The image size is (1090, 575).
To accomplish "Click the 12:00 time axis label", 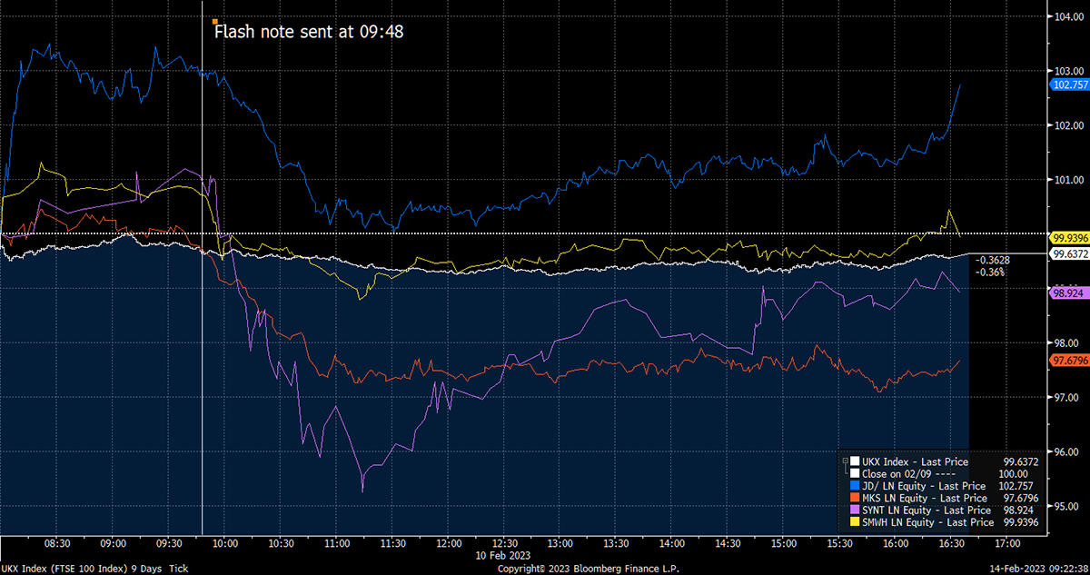I will tap(448, 544).
